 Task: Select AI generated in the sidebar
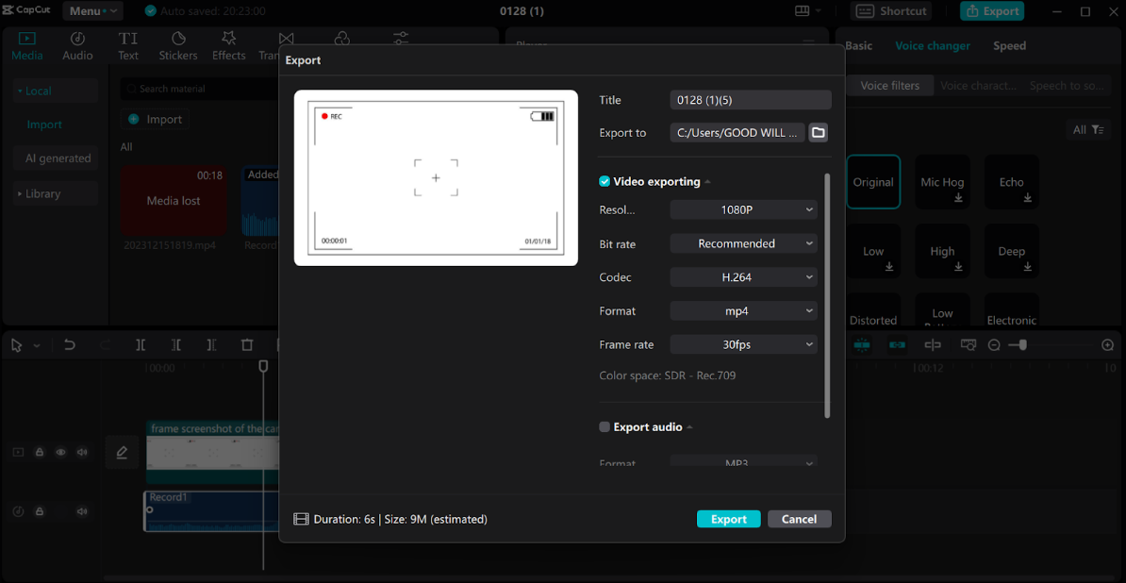(56, 158)
